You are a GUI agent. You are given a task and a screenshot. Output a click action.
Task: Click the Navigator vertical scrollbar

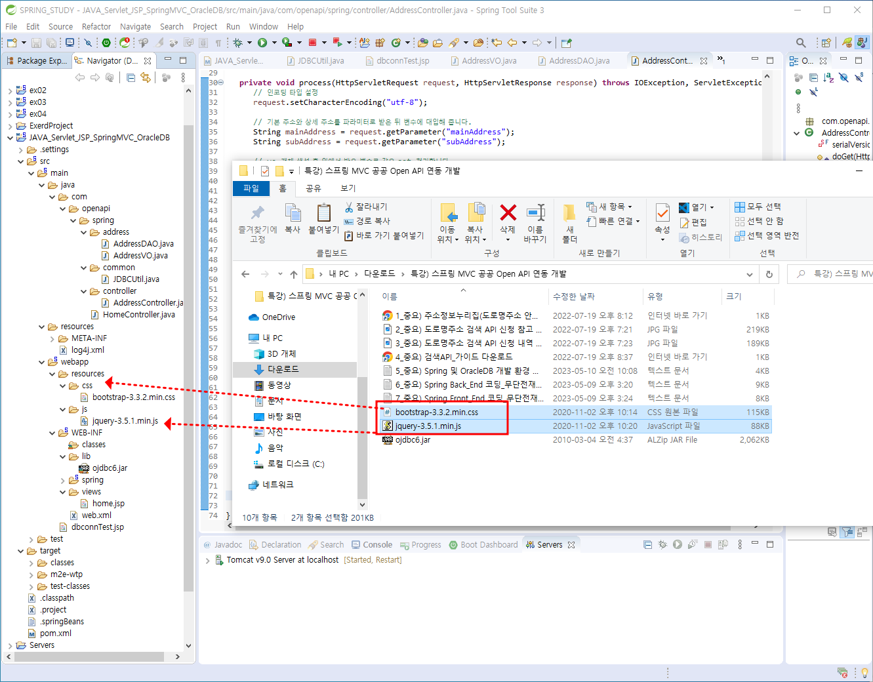tap(189, 357)
